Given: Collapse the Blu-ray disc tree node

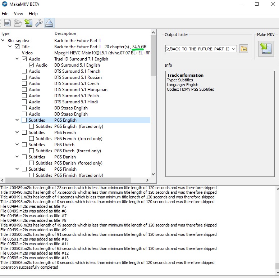Looking at the screenshot, I should pos(3,40).
